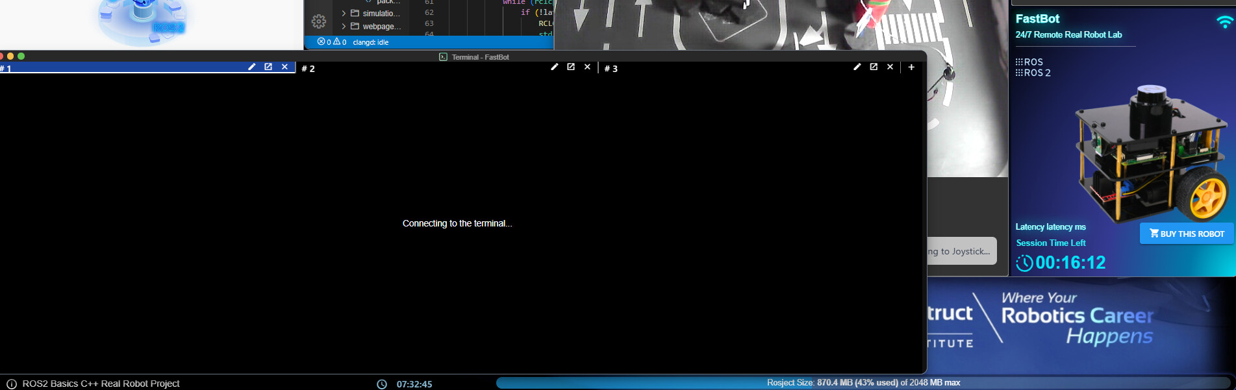Click the project size usage bar

pos(863,383)
